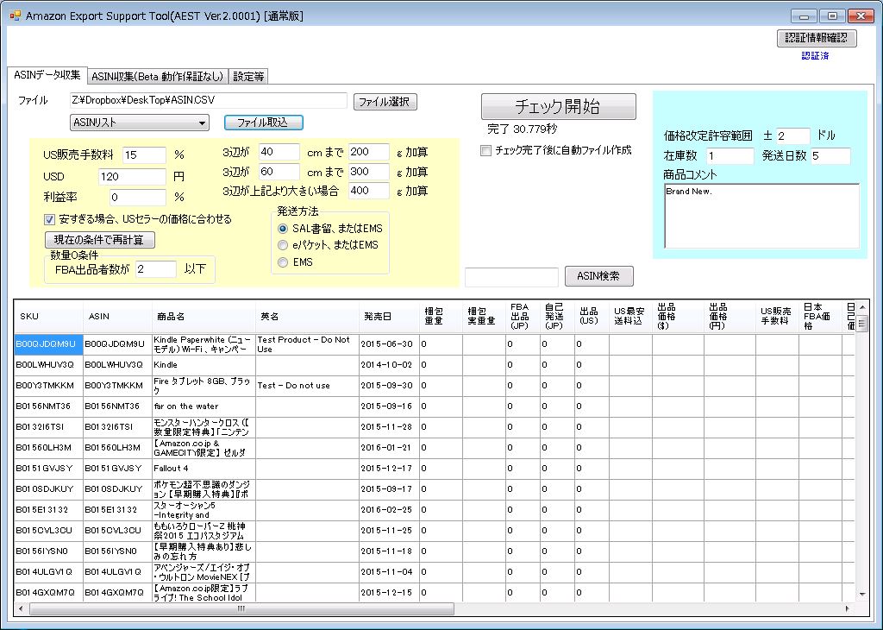Click the application icon in the title bar
This screenshot has height=630, width=883.
16,16
